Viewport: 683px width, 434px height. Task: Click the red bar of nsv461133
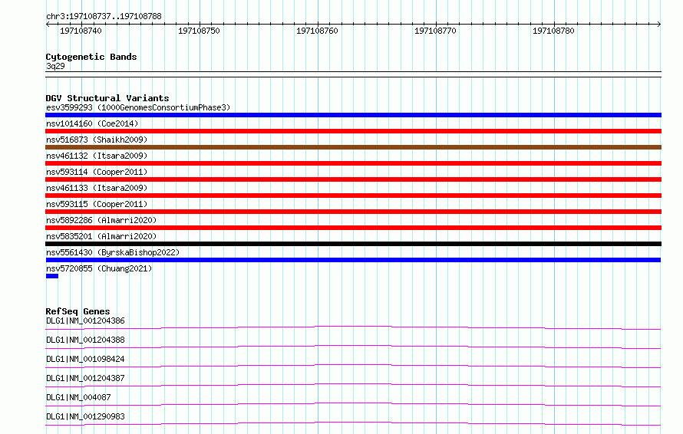tap(353, 196)
